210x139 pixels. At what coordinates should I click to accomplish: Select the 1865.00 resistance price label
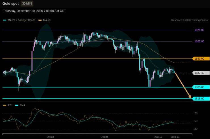point(199,42)
